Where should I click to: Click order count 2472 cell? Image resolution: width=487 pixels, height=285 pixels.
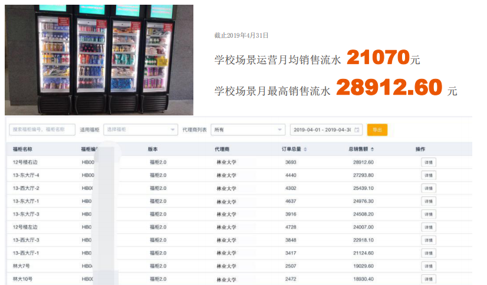(x=291, y=279)
